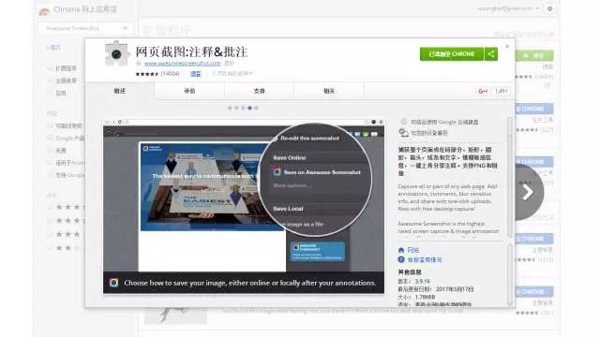Click the share icon beside the green button
The width and height of the screenshot is (600, 337).
point(491,54)
